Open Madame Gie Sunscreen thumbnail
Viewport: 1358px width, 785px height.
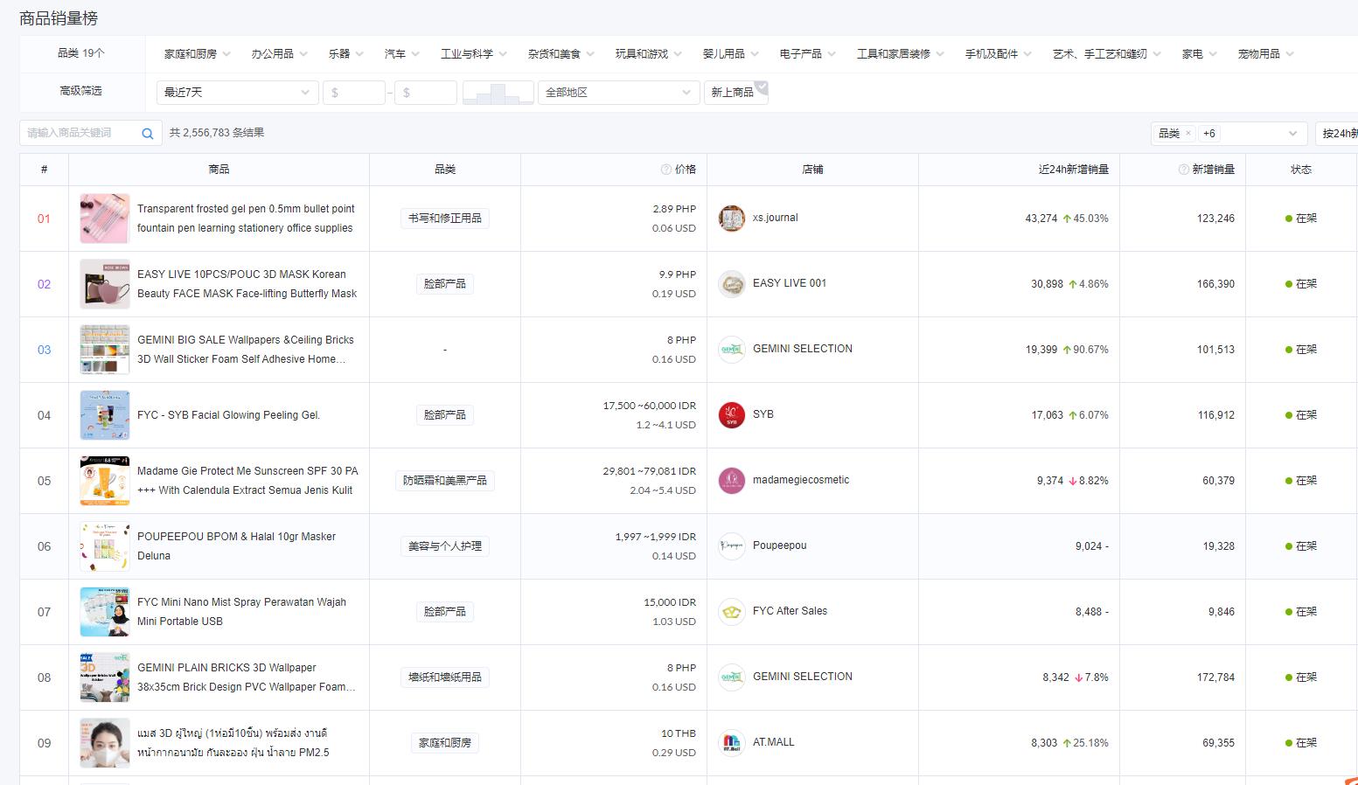105,481
